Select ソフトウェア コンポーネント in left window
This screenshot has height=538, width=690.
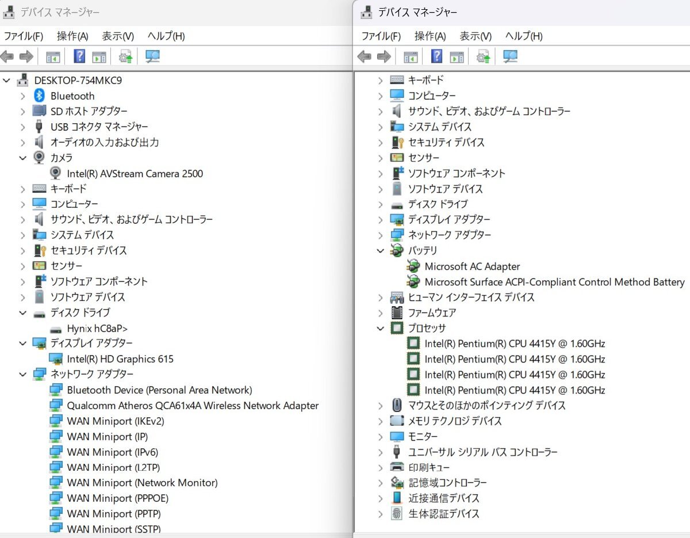(99, 281)
